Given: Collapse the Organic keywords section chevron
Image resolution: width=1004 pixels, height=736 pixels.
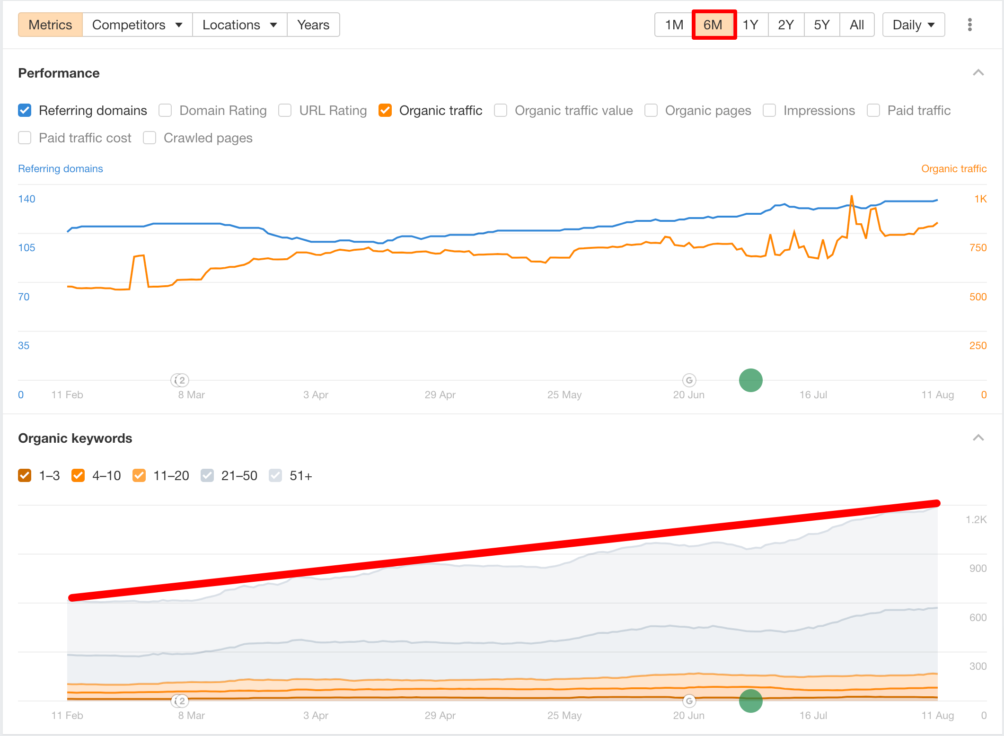Looking at the screenshot, I should point(978,438).
